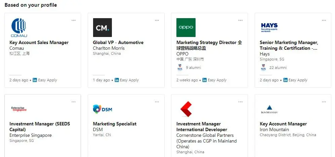Click the 9 alumni text on OPPO card
The width and height of the screenshot is (335, 157).
click(193, 68)
